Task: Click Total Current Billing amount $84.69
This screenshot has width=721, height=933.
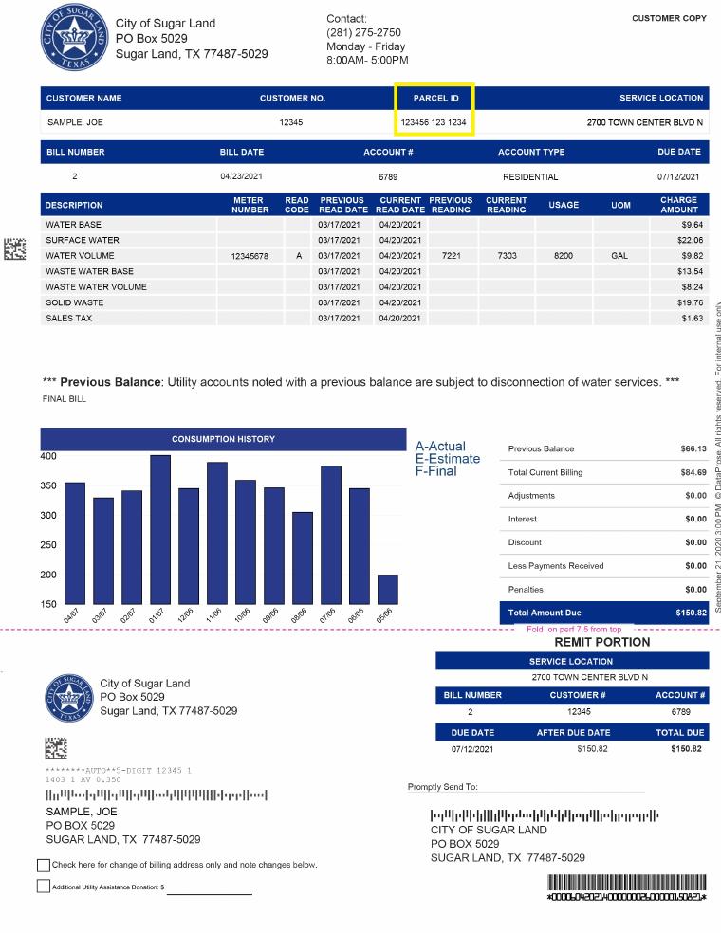Action: [693, 472]
